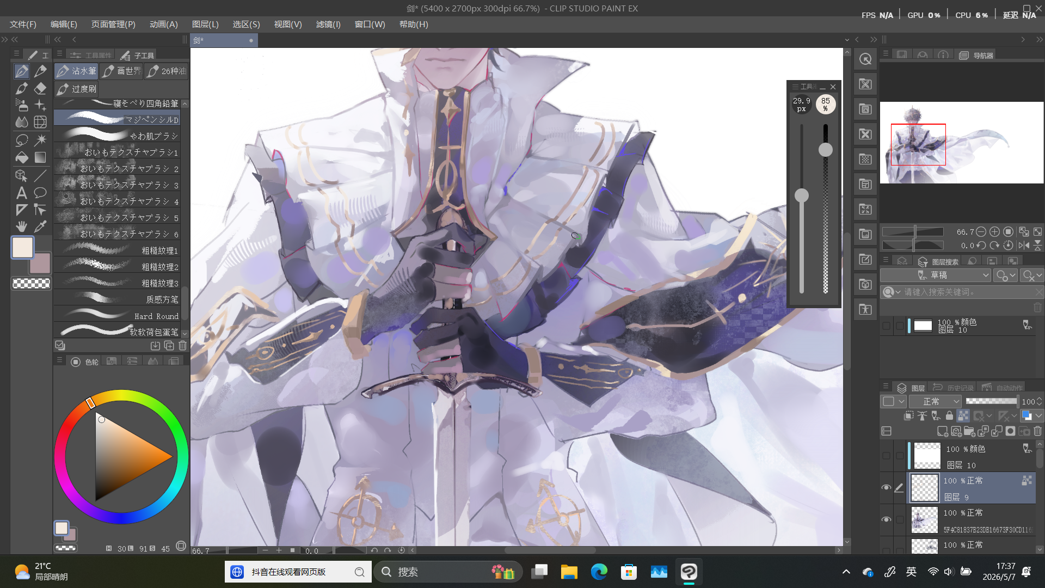Open the 文件(F) menu
The image size is (1045, 588).
pyautogui.click(x=23, y=24)
